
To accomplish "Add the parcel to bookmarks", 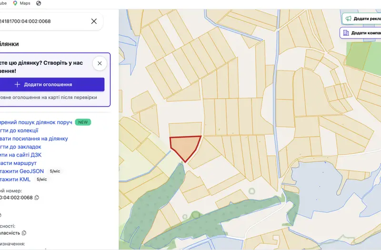I will [x=20, y=147].
